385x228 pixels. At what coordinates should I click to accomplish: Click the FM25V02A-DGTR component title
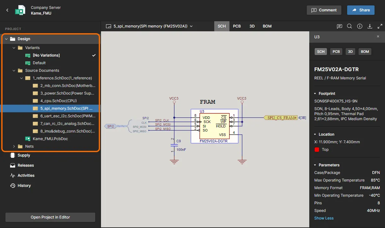pos(336,70)
